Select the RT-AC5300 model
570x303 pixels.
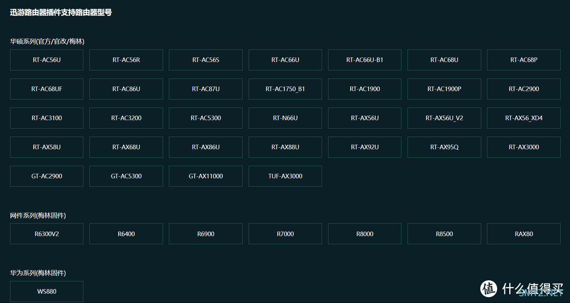coord(206,118)
